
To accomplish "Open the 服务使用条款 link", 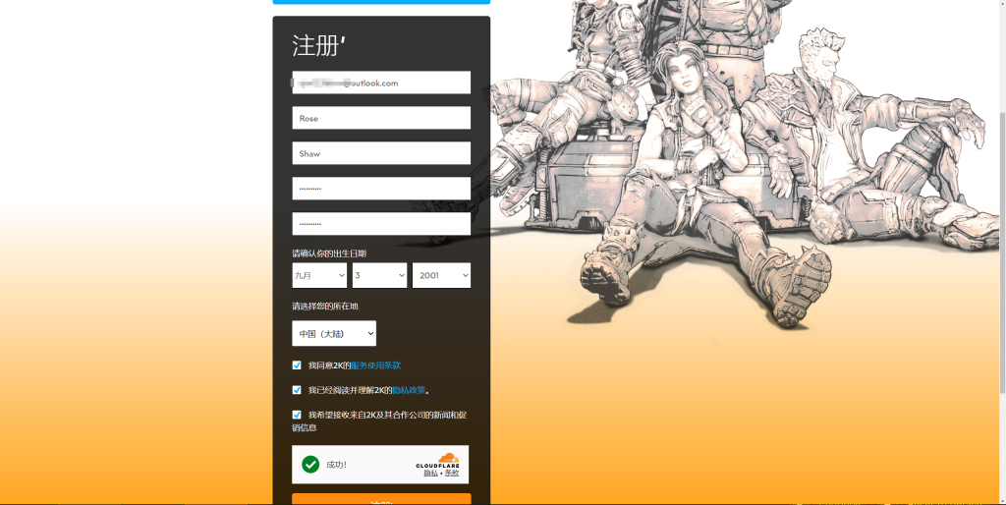I will pyautogui.click(x=376, y=365).
